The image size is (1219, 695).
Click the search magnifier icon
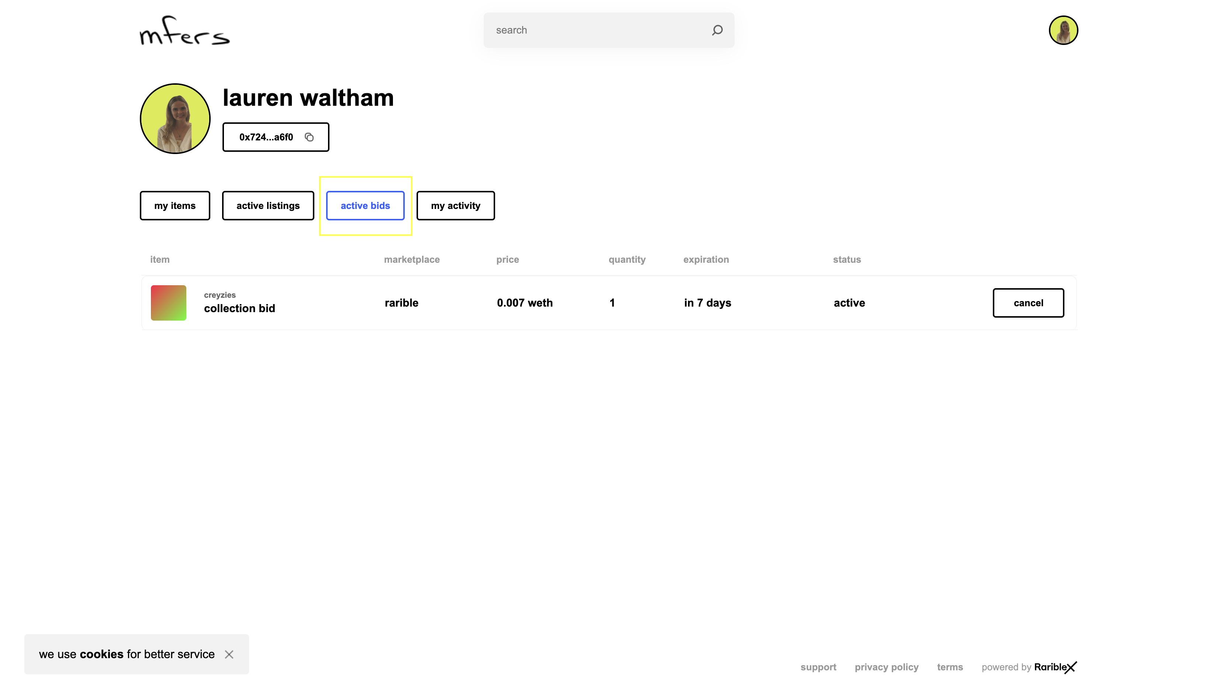(x=717, y=30)
